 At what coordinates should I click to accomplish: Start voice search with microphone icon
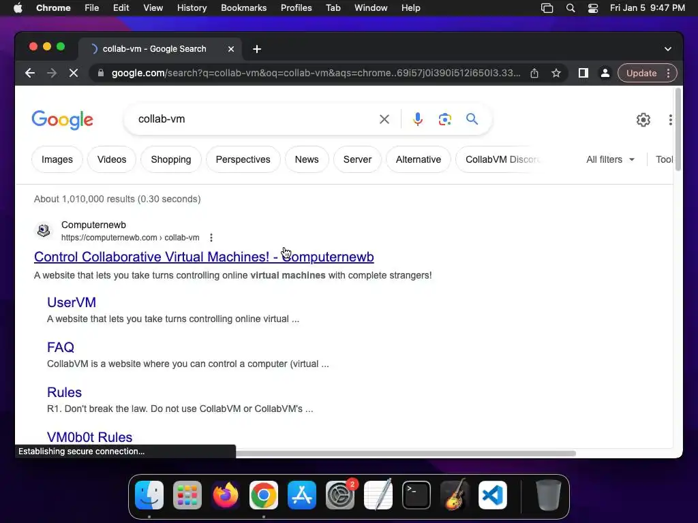tap(418, 119)
